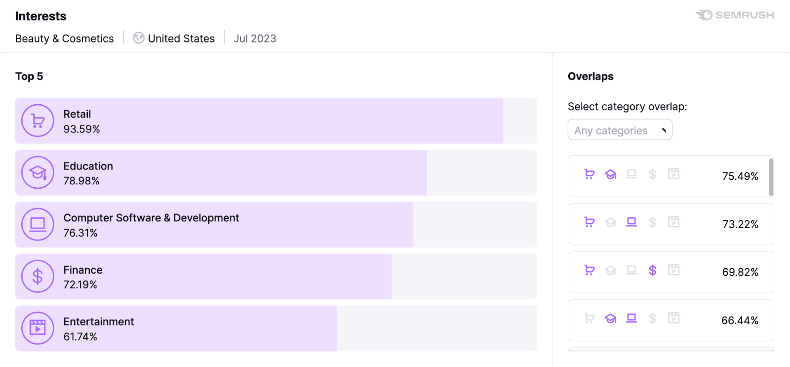Click the Finance dollar sign icon
The width and height of the screenshot is (790, 367).
click(x=37, y=276)
